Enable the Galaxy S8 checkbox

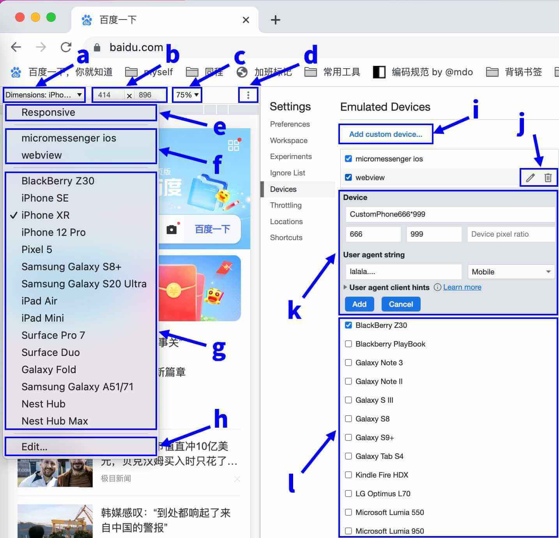[x=348, y=419]
